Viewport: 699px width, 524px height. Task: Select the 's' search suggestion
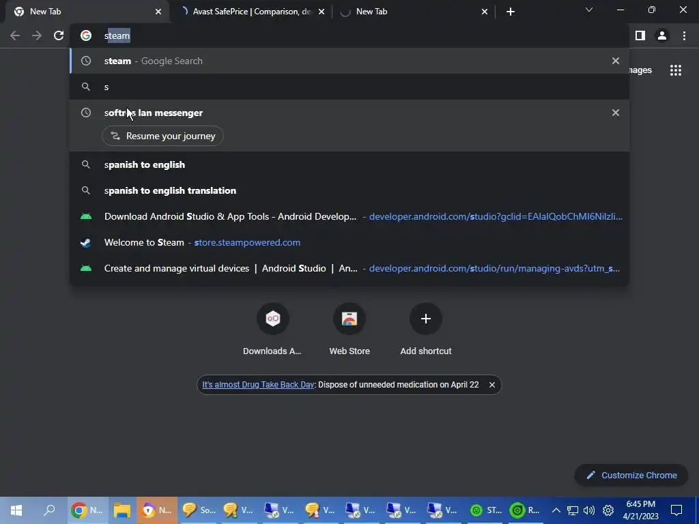tap(349, 87)
